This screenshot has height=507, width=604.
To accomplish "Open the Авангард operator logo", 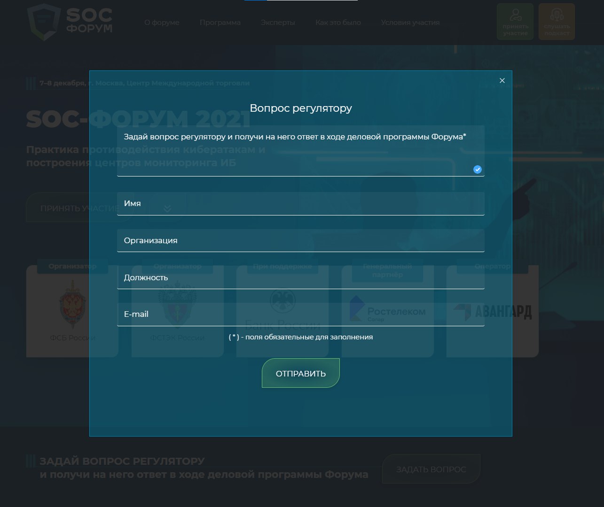I will coord(493,311).
